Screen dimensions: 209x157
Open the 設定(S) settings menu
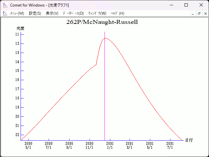pyautogui.click(x=35, y=13)
